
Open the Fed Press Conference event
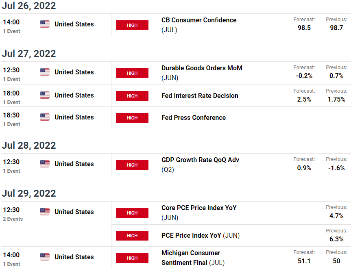(x=194, y=117)
